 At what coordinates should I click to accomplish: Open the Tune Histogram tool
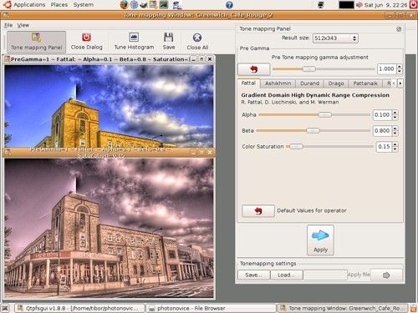(134, 42)
